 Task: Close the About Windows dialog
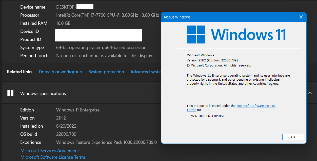point(301,17)
